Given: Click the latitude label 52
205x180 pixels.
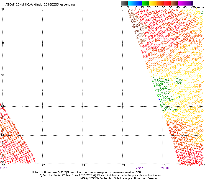Looking at the screenshot, I should 2,135.
